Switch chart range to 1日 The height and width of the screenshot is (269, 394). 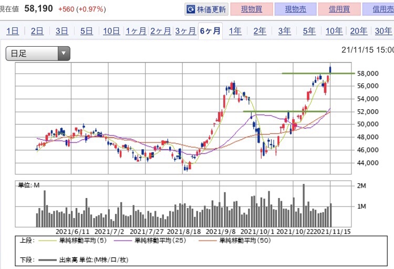(12, 31)
